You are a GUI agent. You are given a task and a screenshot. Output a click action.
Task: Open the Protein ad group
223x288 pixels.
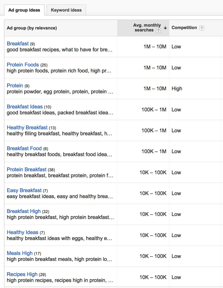tap(15, 85)
